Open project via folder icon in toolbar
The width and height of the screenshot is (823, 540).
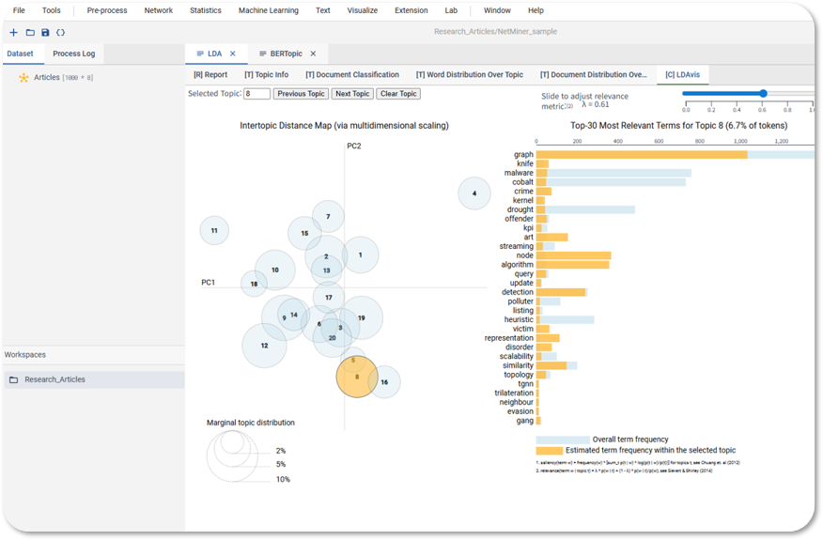[30, 33]
